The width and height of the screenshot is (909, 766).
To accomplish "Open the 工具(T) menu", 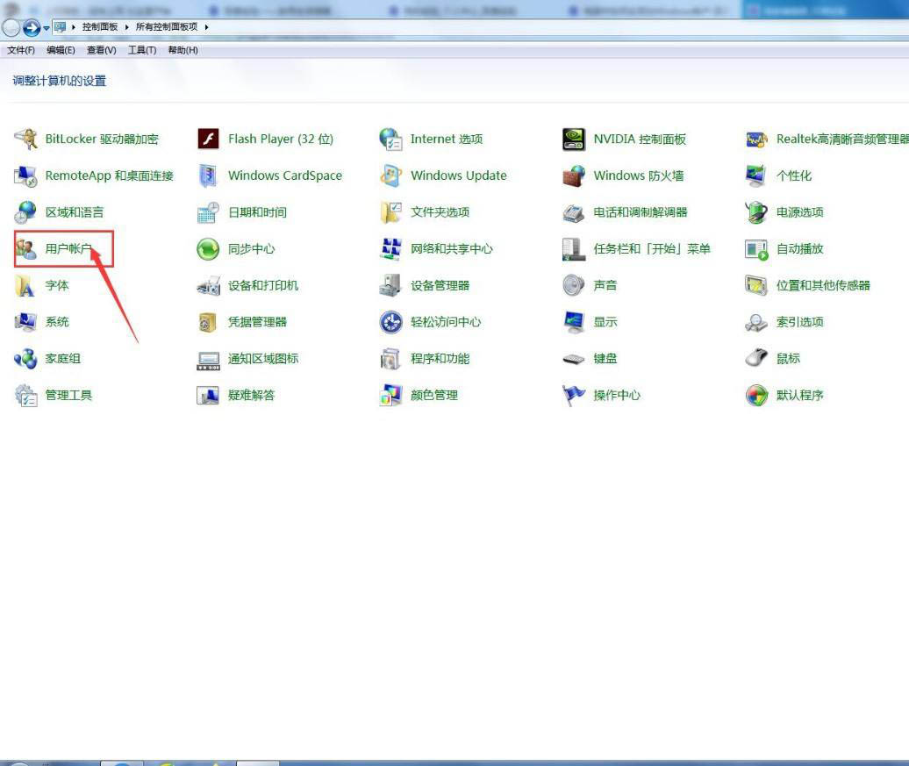I will tap(142, 50).
